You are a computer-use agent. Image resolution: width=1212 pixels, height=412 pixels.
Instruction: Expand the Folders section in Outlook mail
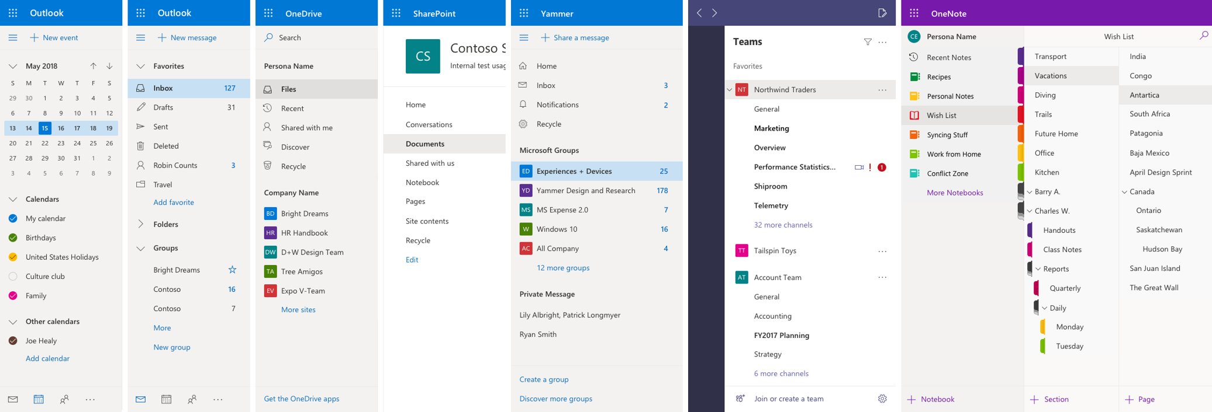(140, 224)
